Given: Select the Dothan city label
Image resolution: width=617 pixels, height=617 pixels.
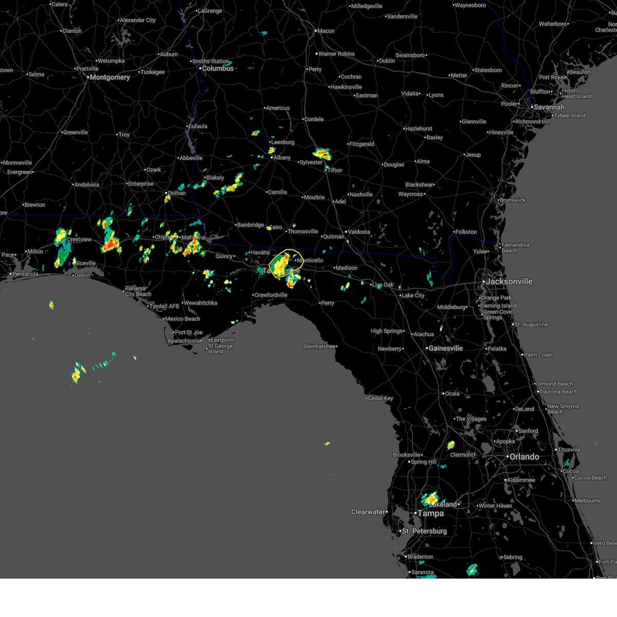Looking at the screenshot, I should [177, 193].
